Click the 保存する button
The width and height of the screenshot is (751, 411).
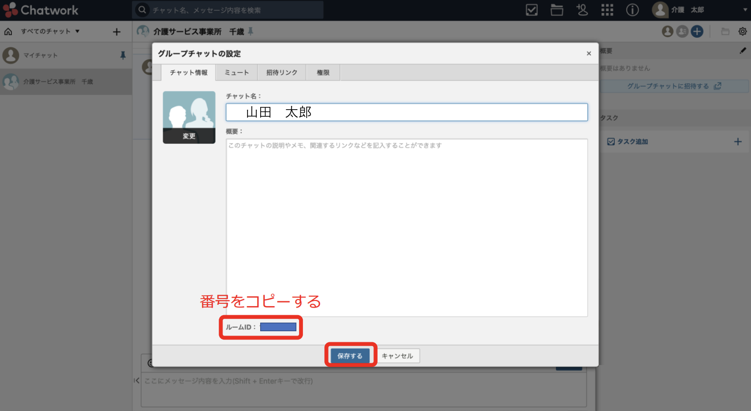350,356
